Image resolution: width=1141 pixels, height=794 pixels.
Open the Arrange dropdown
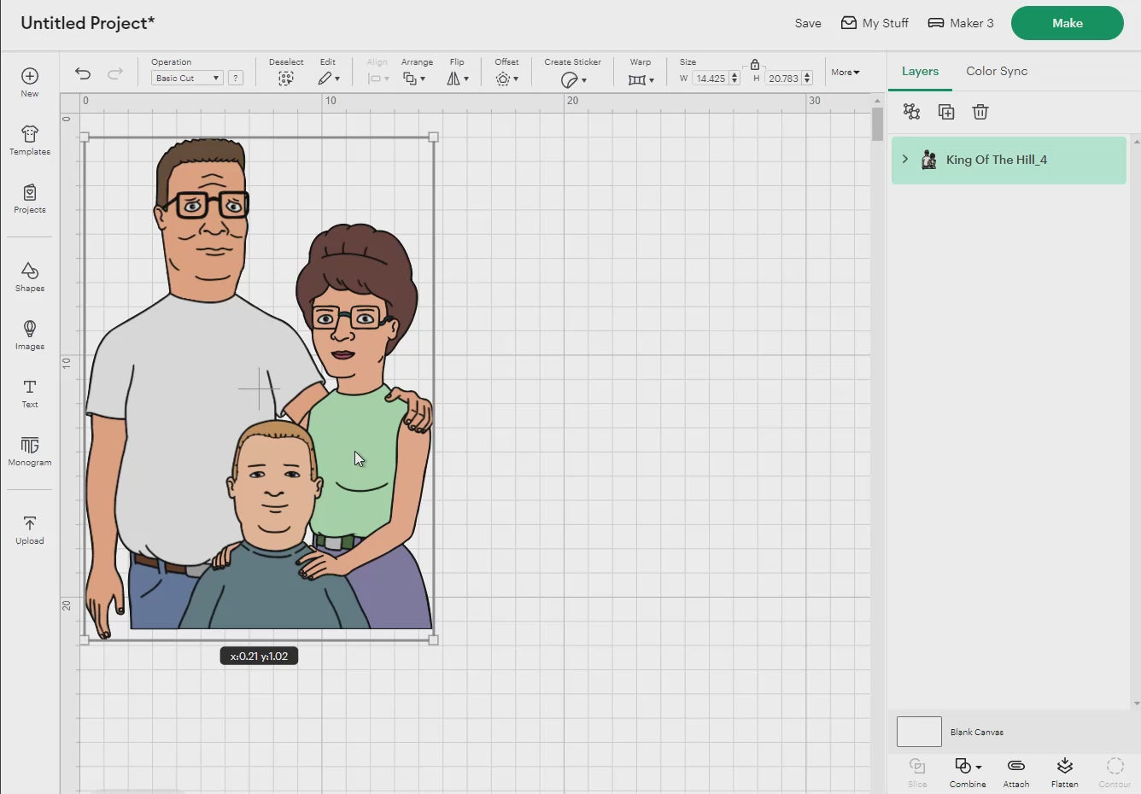coord(414,79)
